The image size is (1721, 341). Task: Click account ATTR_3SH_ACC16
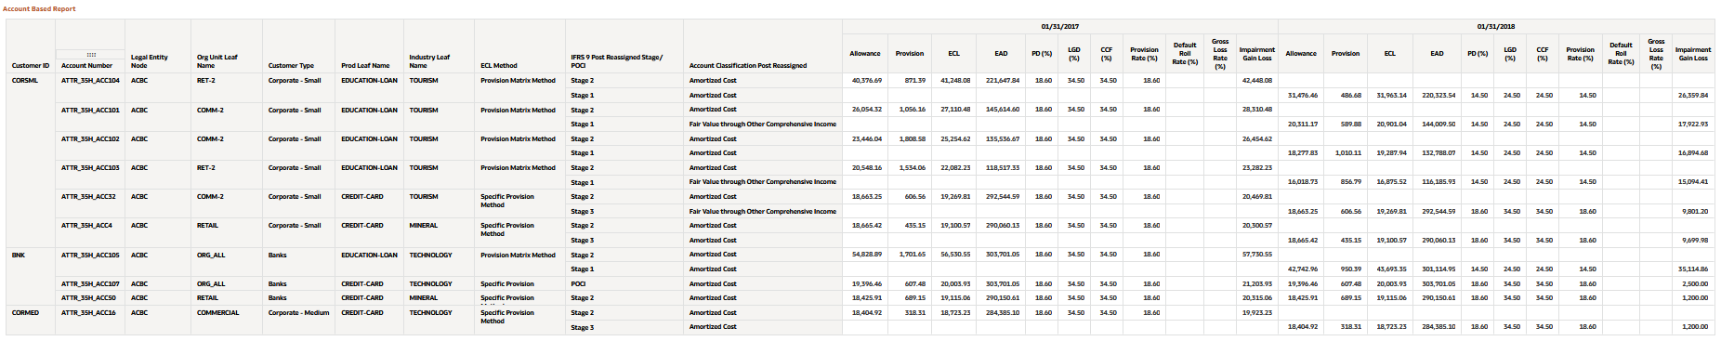pos(88,313)
